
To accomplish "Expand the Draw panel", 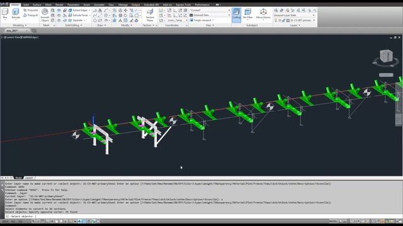I will tap(101, 25).
